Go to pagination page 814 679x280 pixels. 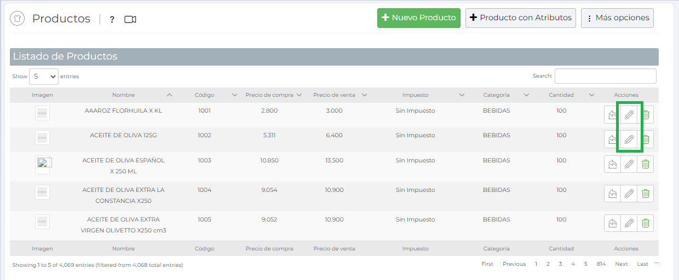601,264
